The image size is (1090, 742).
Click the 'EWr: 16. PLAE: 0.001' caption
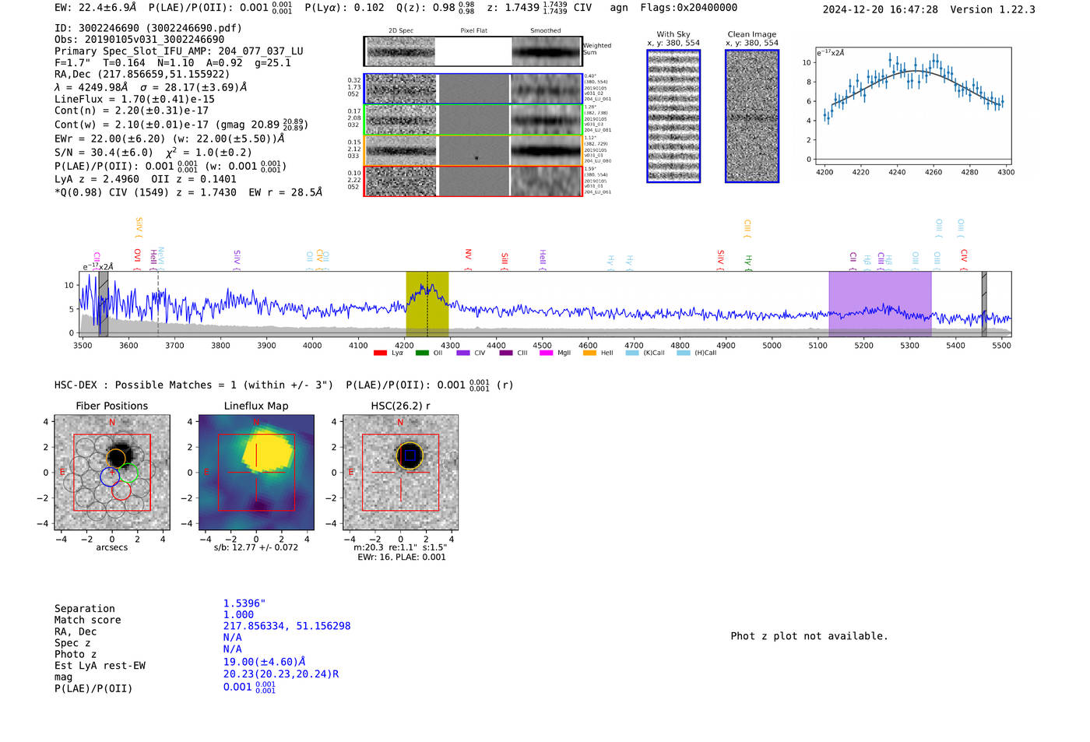(x=402, y=557)
